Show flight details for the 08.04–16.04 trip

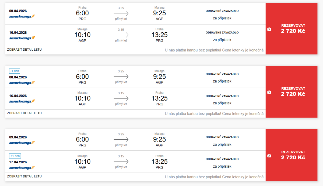[24, 113]
